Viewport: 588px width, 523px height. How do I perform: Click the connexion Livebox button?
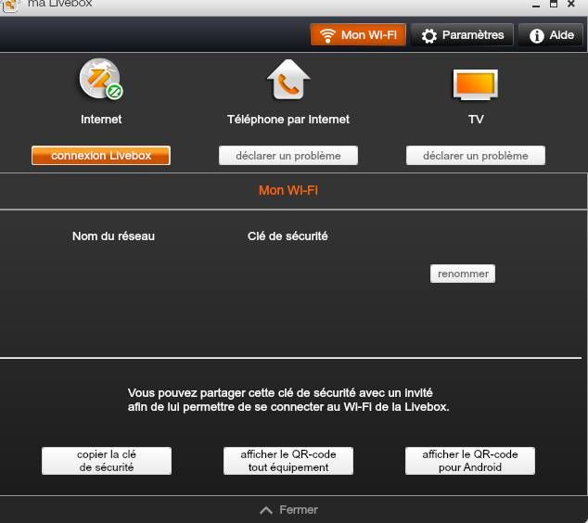pyautogui.click(x=101, y=155)
